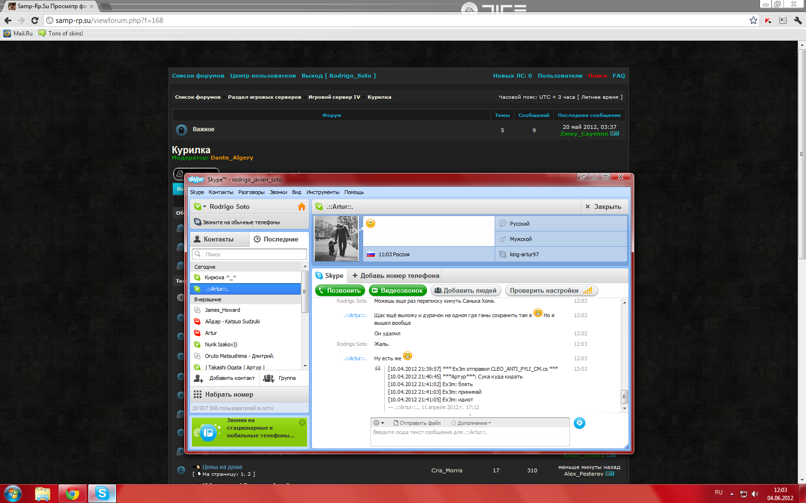The width and height of the screenshot is (806, 503).
Task: Select contact Nurik Isakov))
Action: [x=246, y=344]
